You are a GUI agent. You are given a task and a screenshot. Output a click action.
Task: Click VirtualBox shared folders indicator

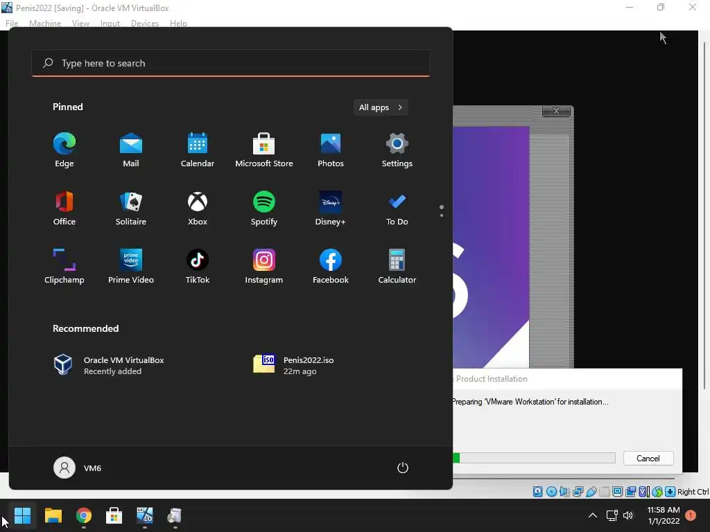tap(604, 491)
